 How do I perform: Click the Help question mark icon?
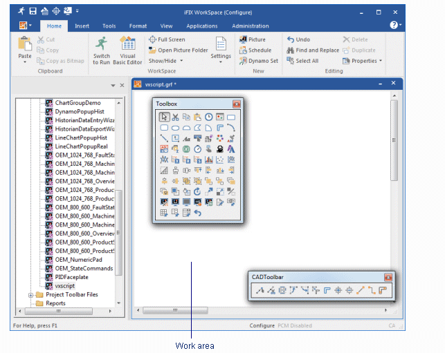coord(394,25)
